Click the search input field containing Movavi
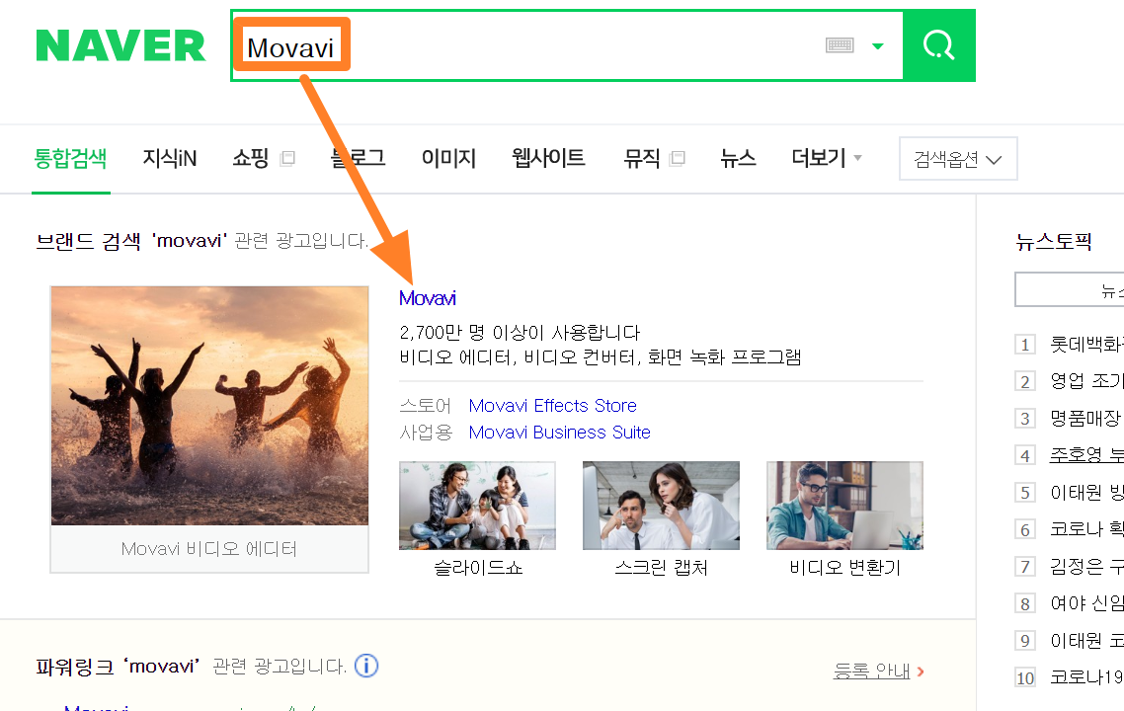This screenshot has height=711, width=1124. [x=567, y=45]
